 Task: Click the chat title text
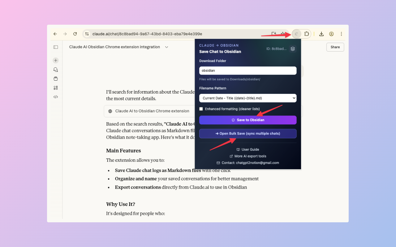pos(114,47)
